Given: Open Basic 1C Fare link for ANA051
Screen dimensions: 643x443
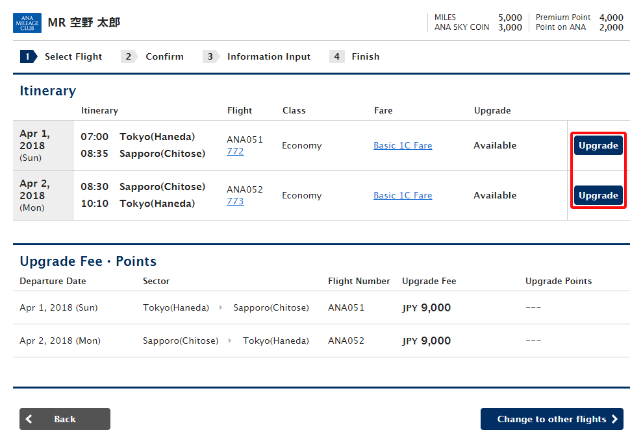Looking at the screenshot, I should 403,145.
